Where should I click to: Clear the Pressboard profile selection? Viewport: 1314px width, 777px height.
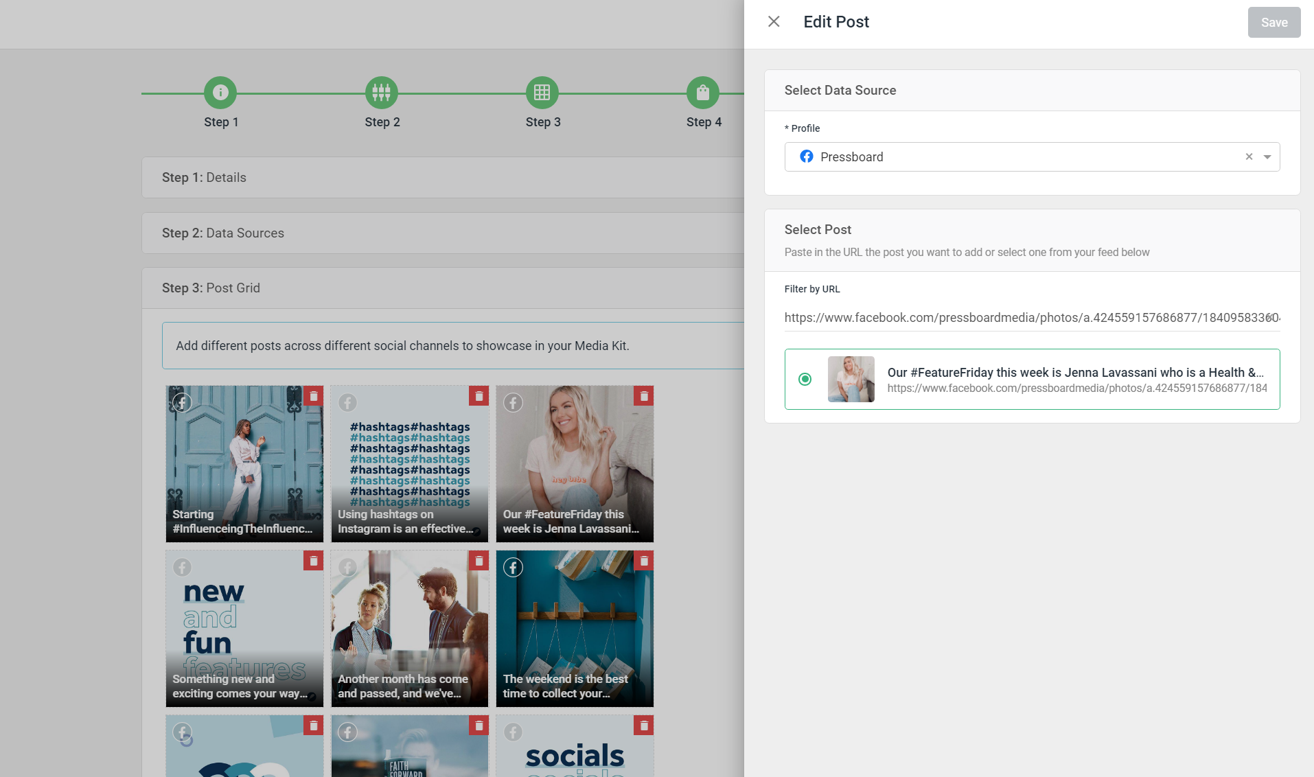point(1249,156)
